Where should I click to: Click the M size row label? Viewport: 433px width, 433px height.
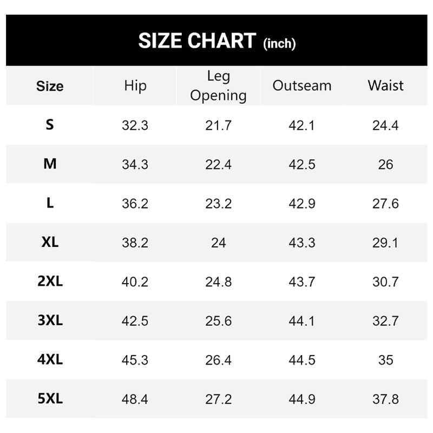pyautogui.click(x=50, y=164)
